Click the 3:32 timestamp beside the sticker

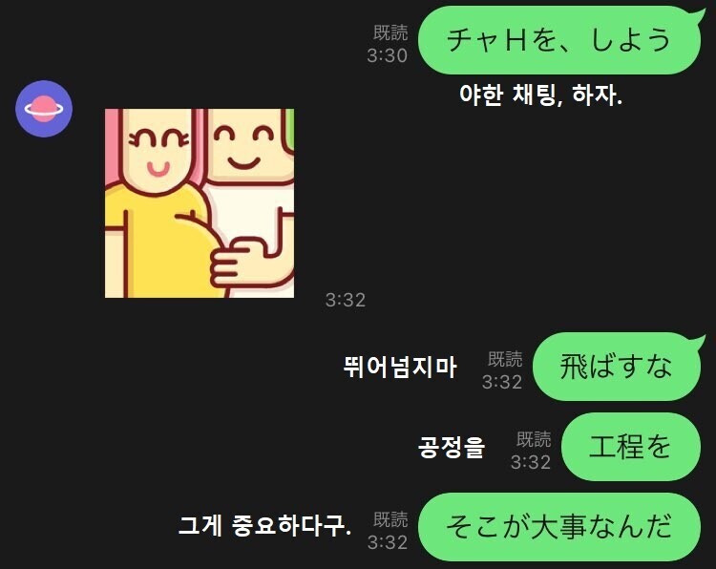(x=346, y=300)
